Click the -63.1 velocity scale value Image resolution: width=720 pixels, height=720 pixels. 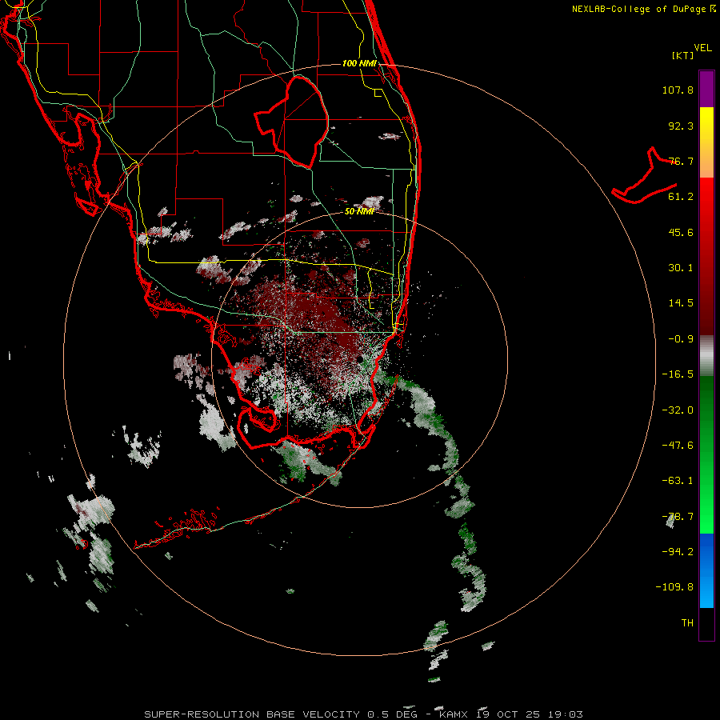click(678, 481)
